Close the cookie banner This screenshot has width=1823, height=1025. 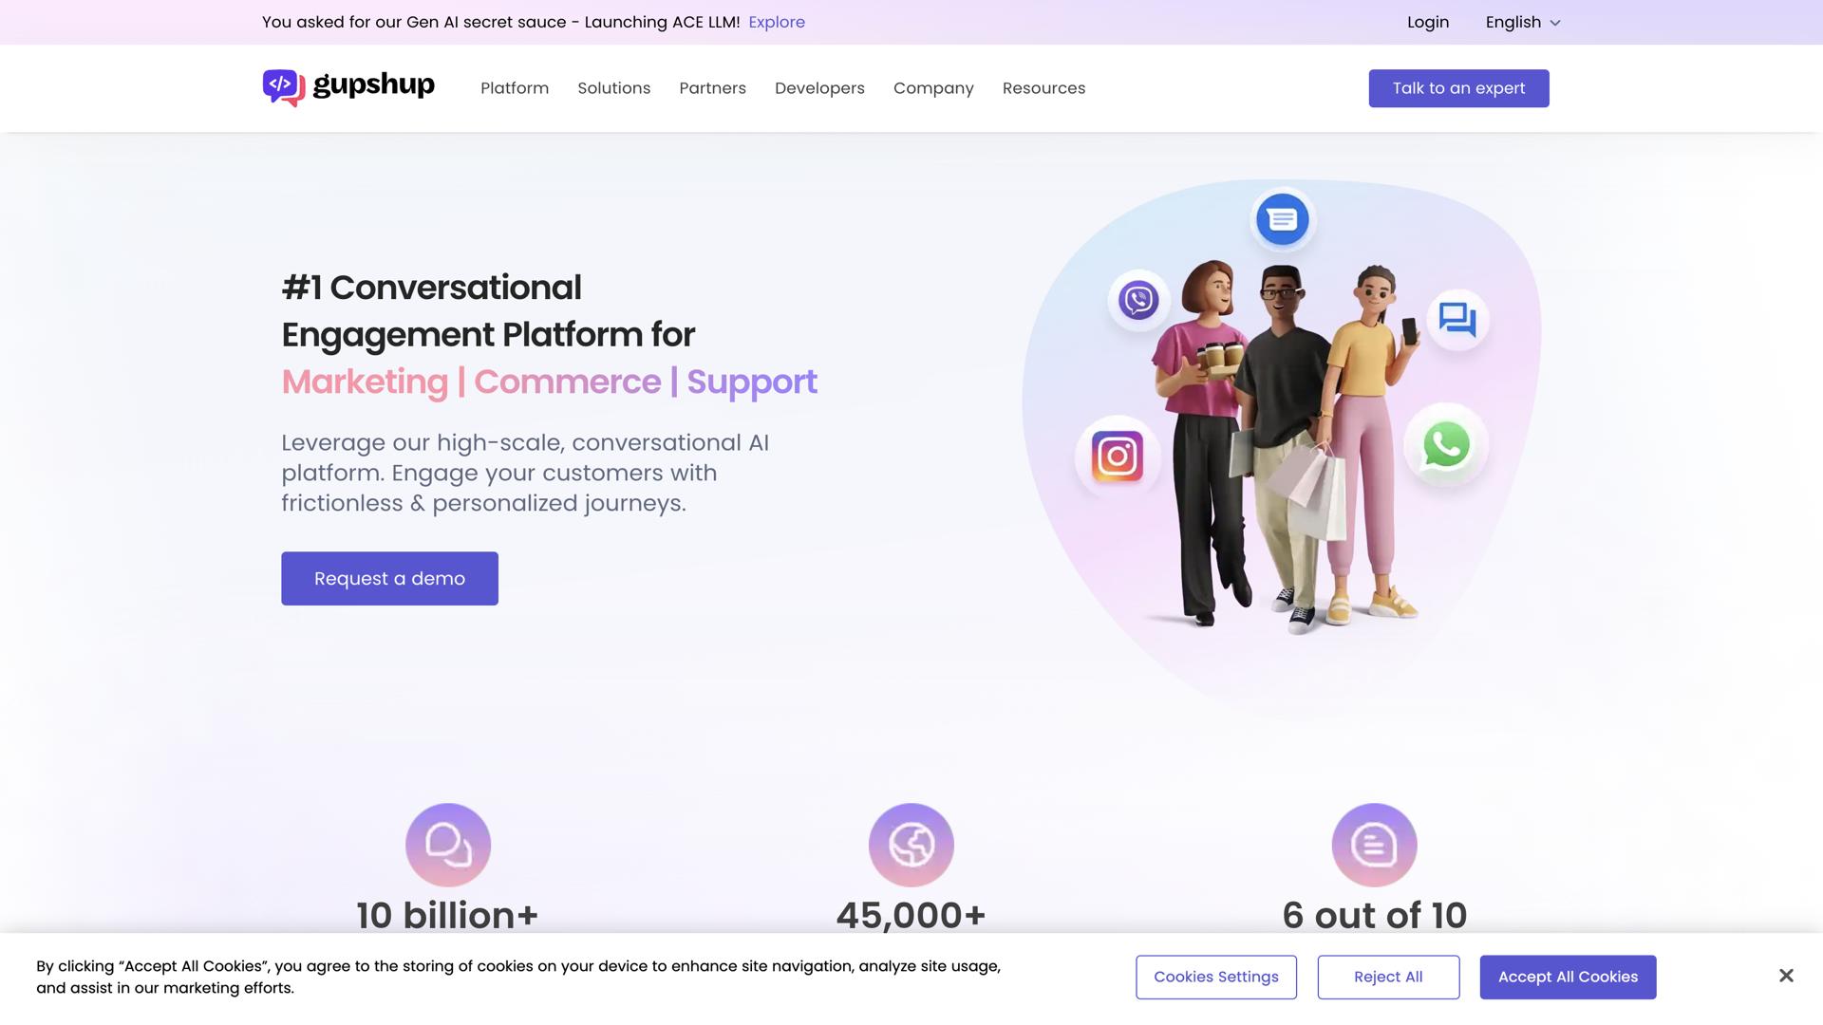pos(1786,976)
